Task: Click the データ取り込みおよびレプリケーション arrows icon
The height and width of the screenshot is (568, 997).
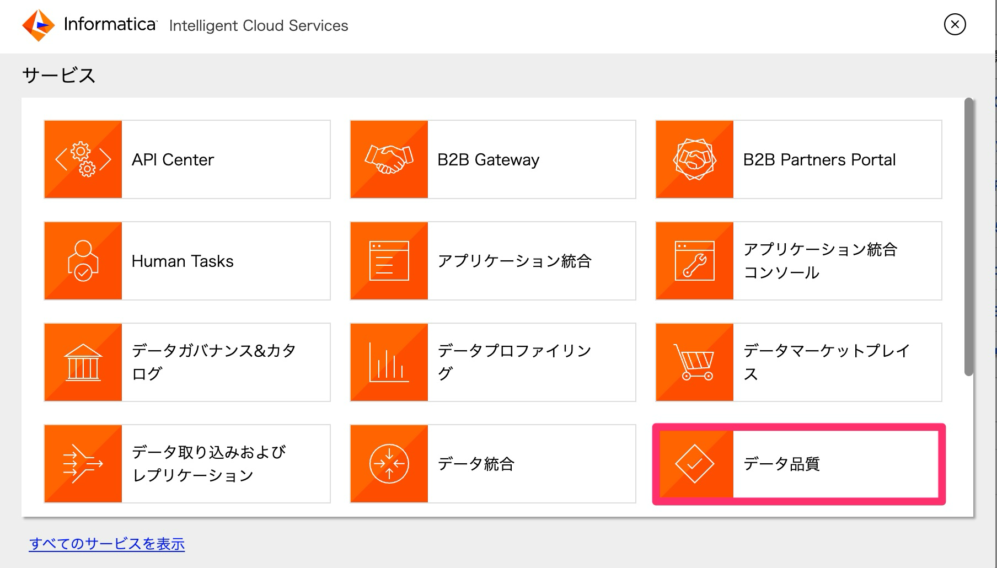Action: point(83,464)
